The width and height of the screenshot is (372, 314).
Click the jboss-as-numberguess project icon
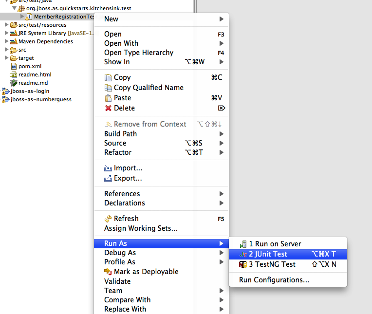[6, 99]
